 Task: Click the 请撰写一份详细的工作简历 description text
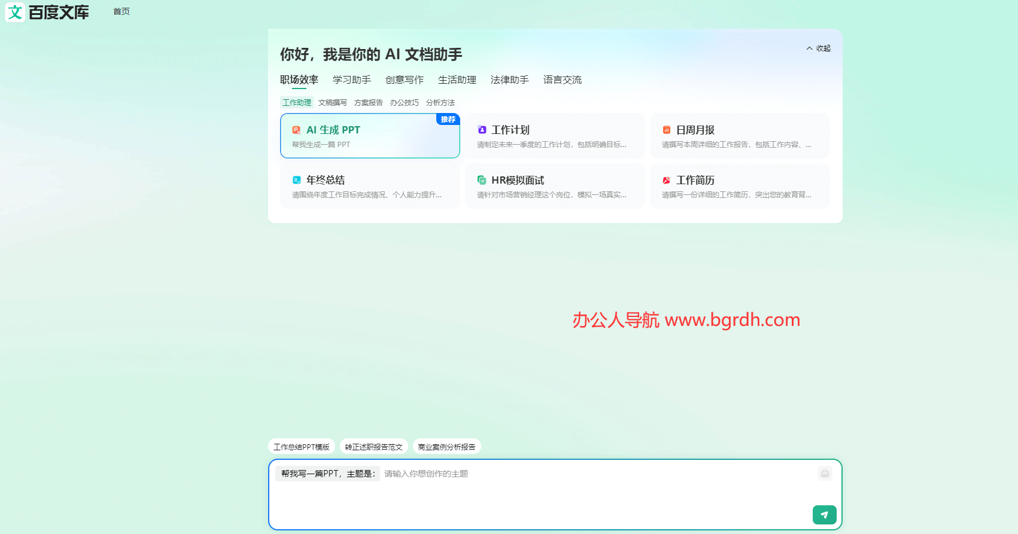click(737, 195)
